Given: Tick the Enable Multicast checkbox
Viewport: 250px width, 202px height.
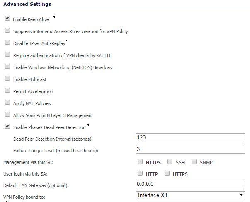Looking at the screenshot, I should (x=7, y=78).
